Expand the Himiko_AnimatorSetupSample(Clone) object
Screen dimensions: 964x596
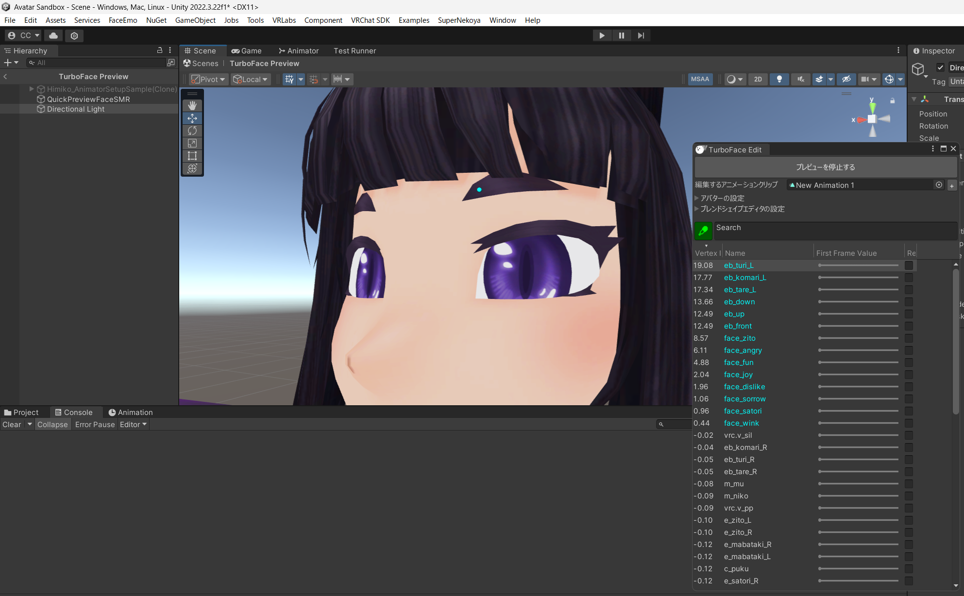(x=32, y=89)
